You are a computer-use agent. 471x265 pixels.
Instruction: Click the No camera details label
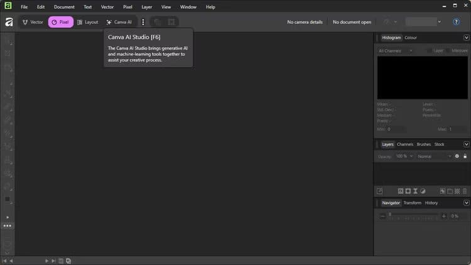coord(305,22)
